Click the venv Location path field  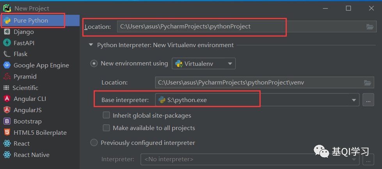(265, 83)
